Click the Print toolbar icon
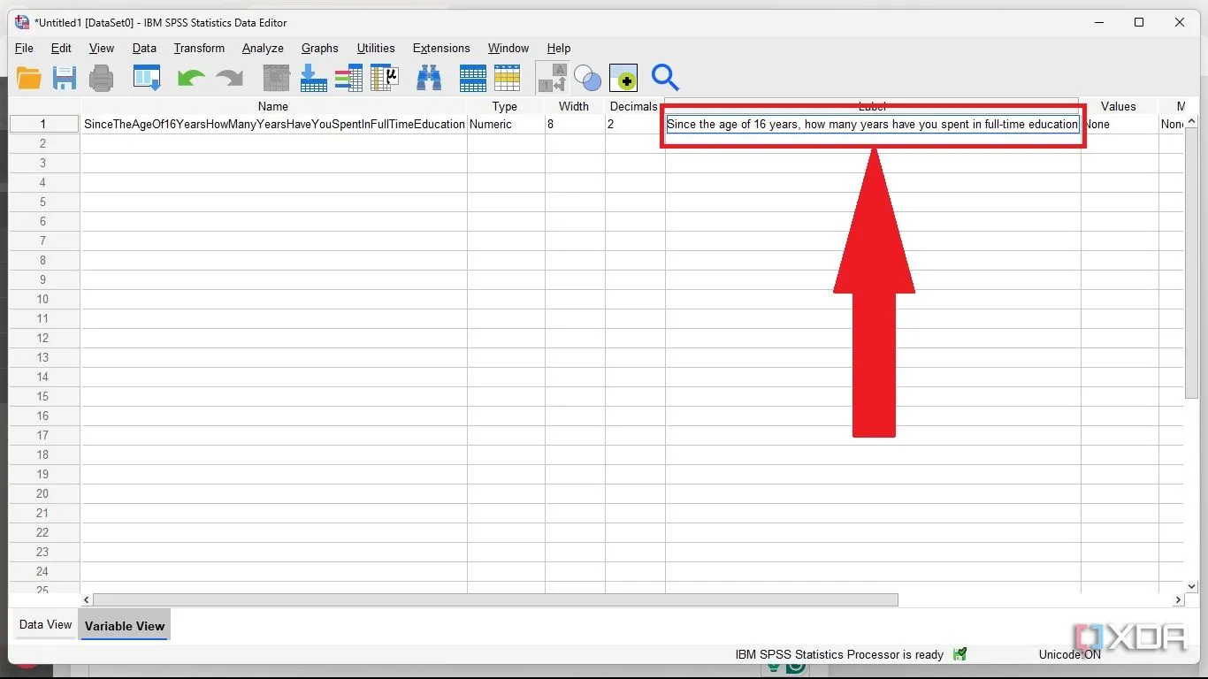1208x679 pixels. 101,78
